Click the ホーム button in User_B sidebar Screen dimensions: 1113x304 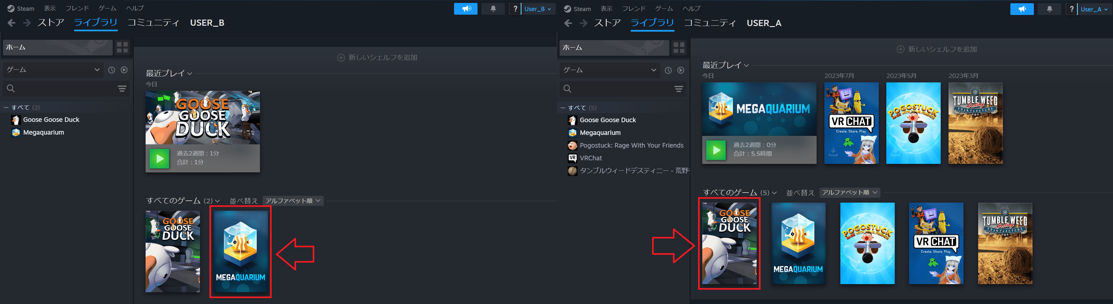[57, 47]
